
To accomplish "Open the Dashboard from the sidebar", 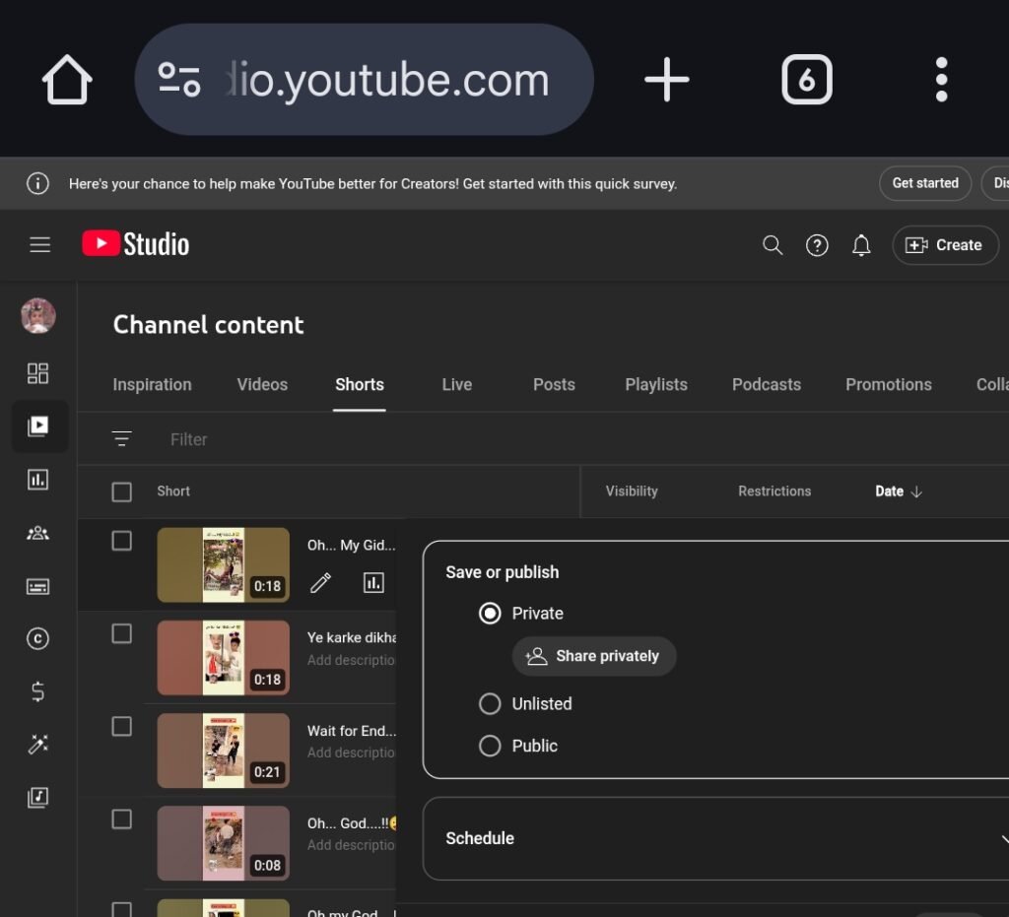I will coord(39,373).
